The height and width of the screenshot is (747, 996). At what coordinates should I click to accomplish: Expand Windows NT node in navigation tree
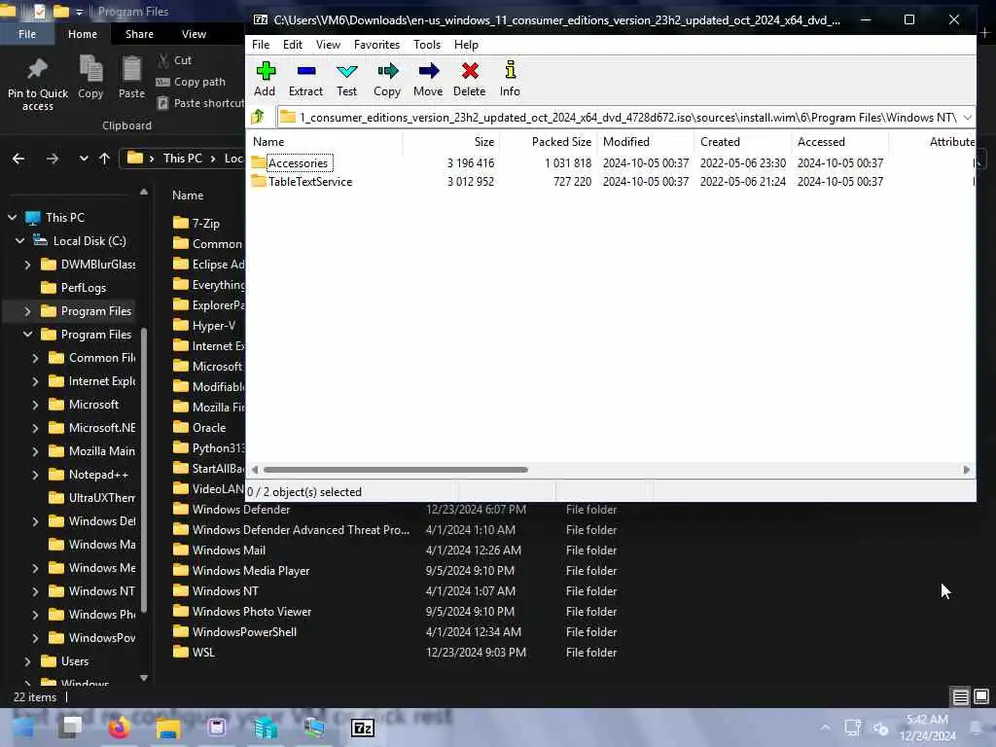pyautogui.click(x=36, y=591)
